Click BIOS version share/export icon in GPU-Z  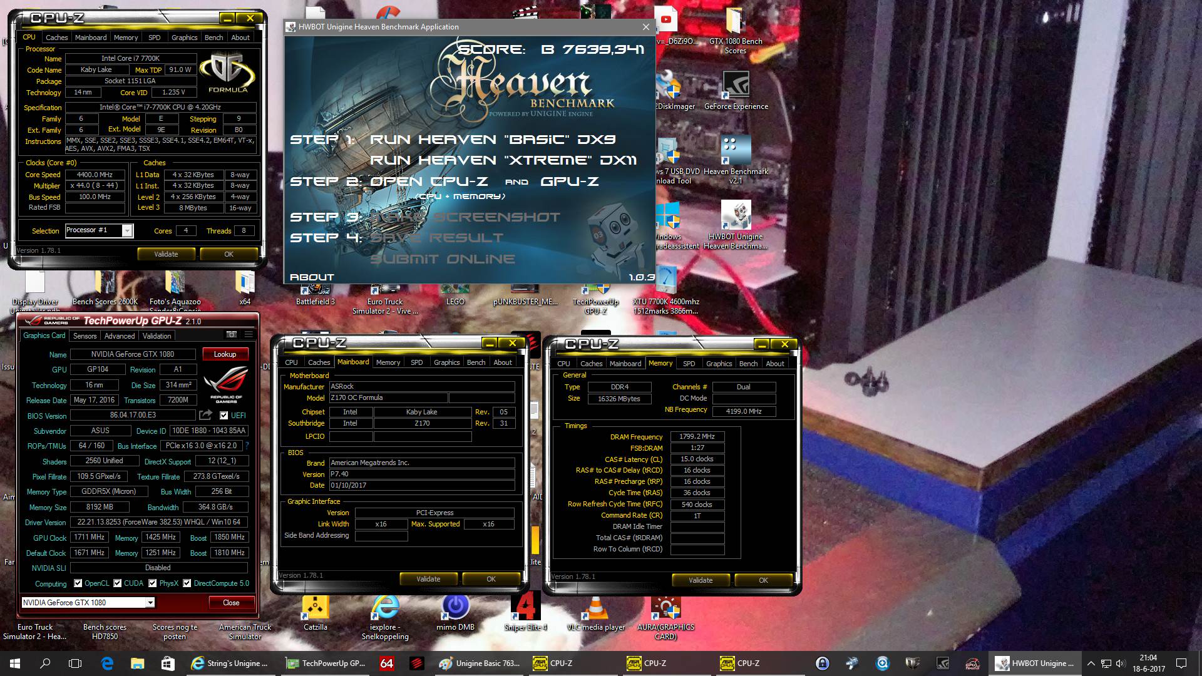pos(205,415)
